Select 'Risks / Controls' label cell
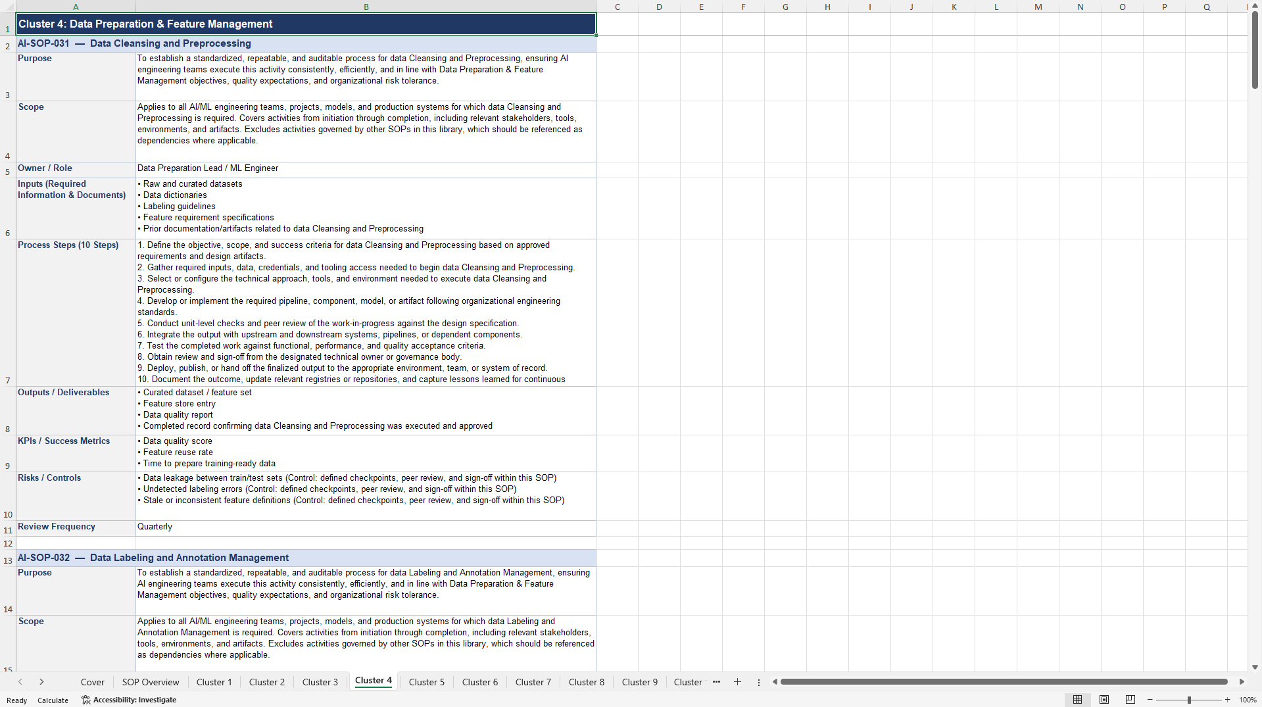The image size is (1262, 707). coord(76,496)
